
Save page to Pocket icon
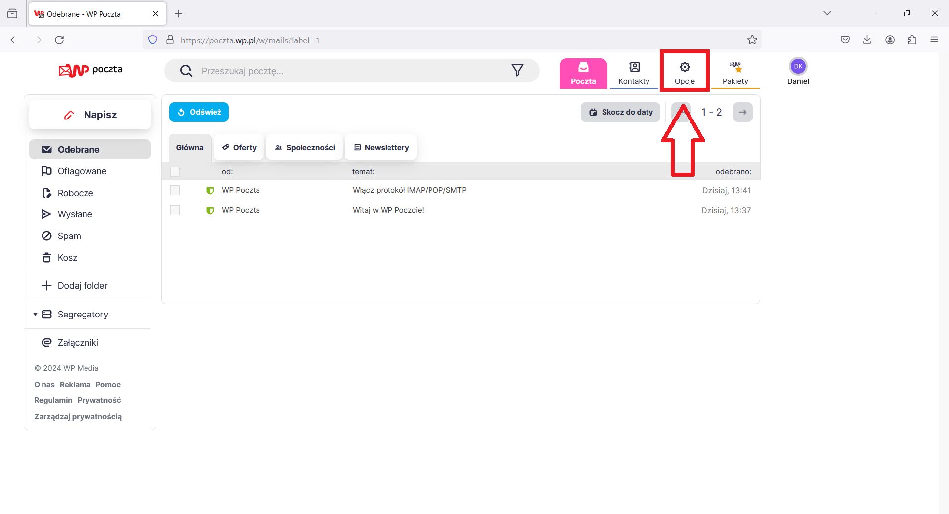click(x=845, y=40)
